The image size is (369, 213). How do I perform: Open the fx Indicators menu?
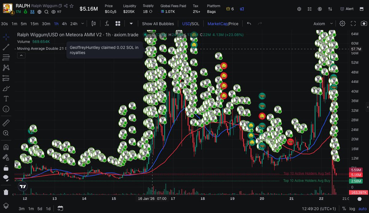tap(107, 24)
